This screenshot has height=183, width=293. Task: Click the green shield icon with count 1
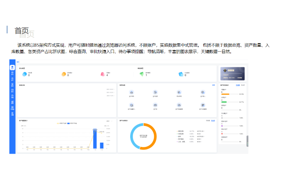pyautogui.click(x=142, y=74)
